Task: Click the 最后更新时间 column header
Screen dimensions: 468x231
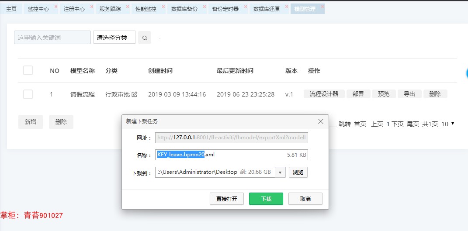Action: pos(235,71)
